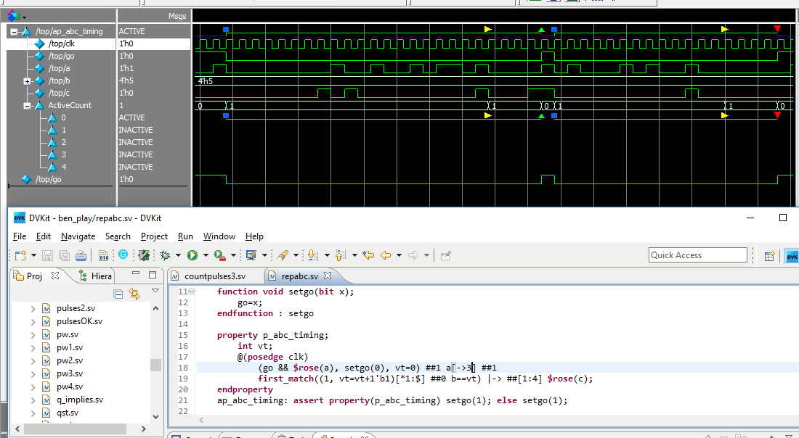Close the repabc.sv editor tab

point(328,276)
